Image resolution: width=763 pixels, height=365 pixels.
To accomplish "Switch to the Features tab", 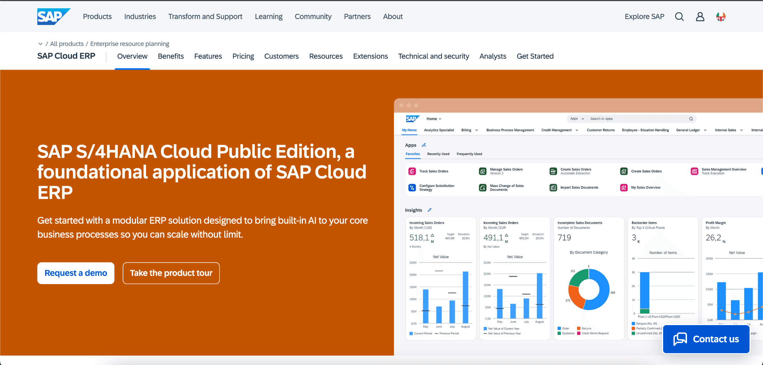I will (x=208, y=56).
